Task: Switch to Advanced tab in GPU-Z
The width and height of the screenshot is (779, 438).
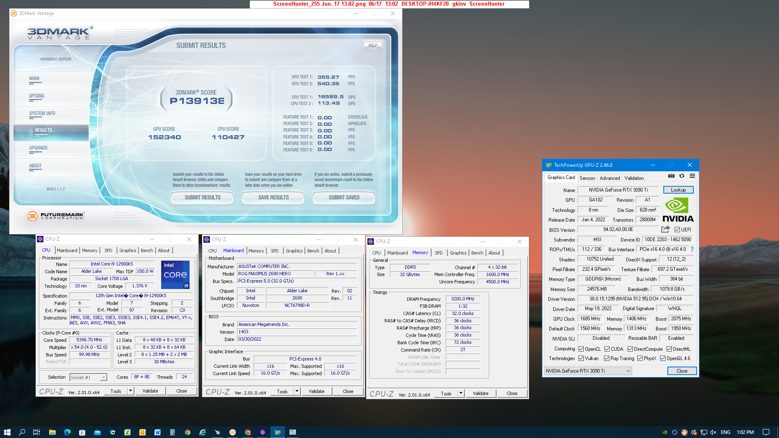Action: 610,178
